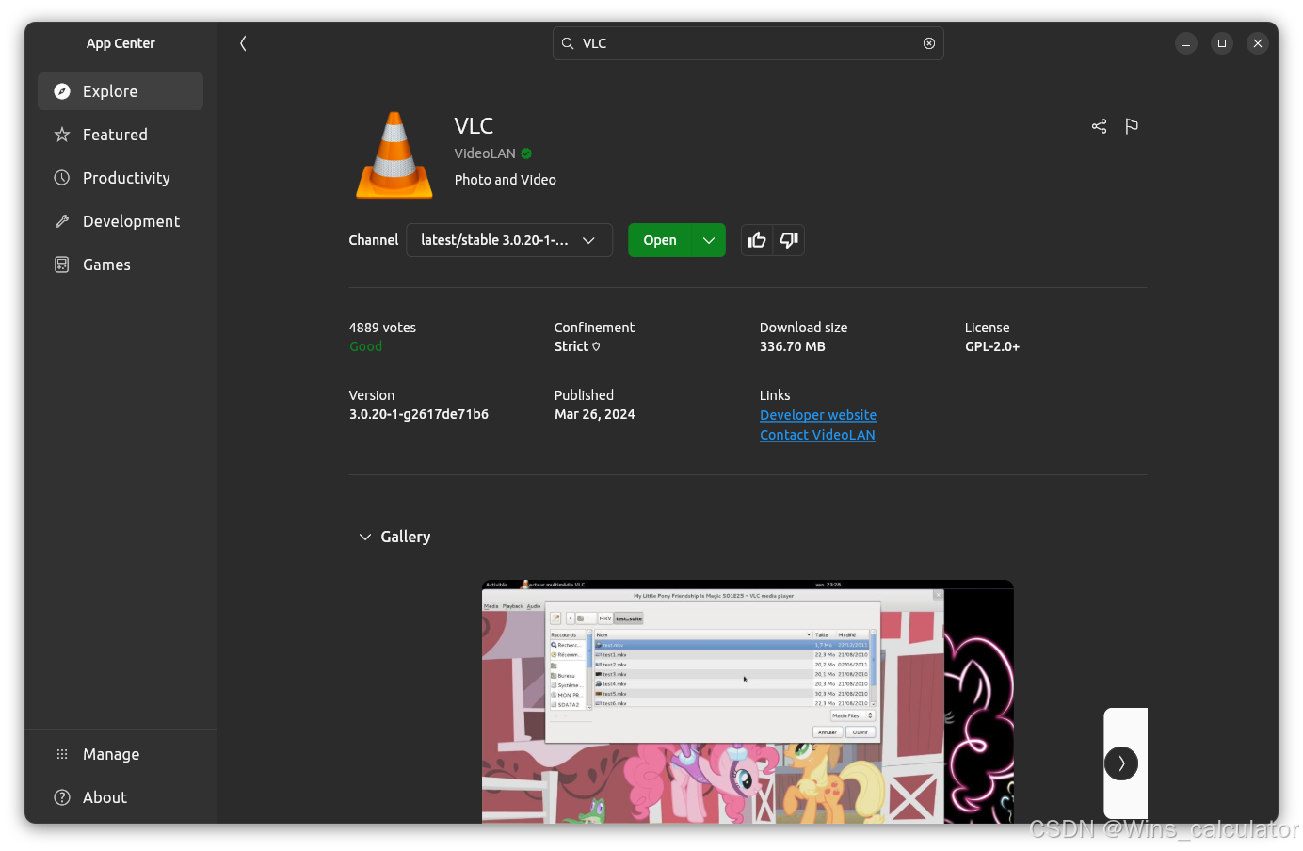This screenshot has height=851, width=1303.
Task: Click the App Center title
Action: click(x=121, y=43)
